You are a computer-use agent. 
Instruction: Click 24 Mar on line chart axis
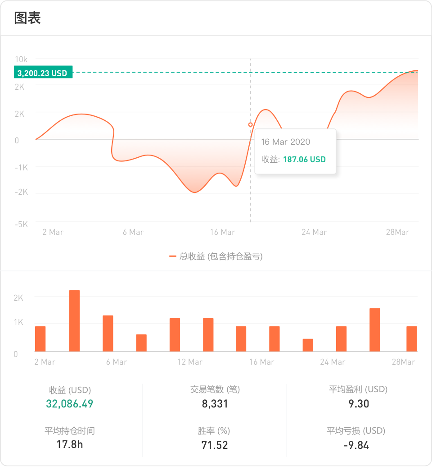314,232
